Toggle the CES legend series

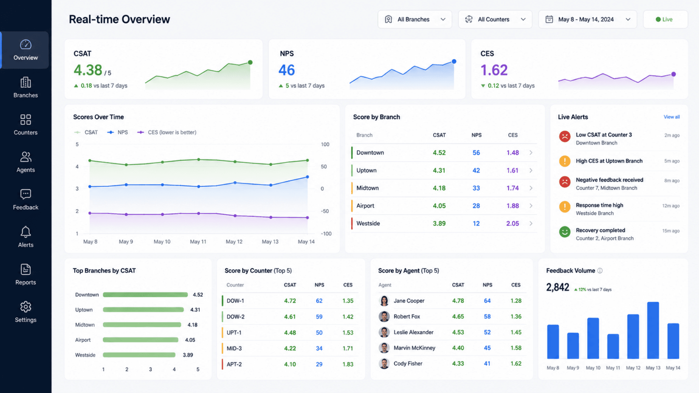(167, 132)
